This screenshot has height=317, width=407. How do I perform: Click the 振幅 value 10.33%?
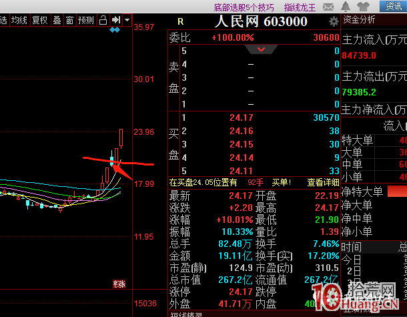click(238, 232)
